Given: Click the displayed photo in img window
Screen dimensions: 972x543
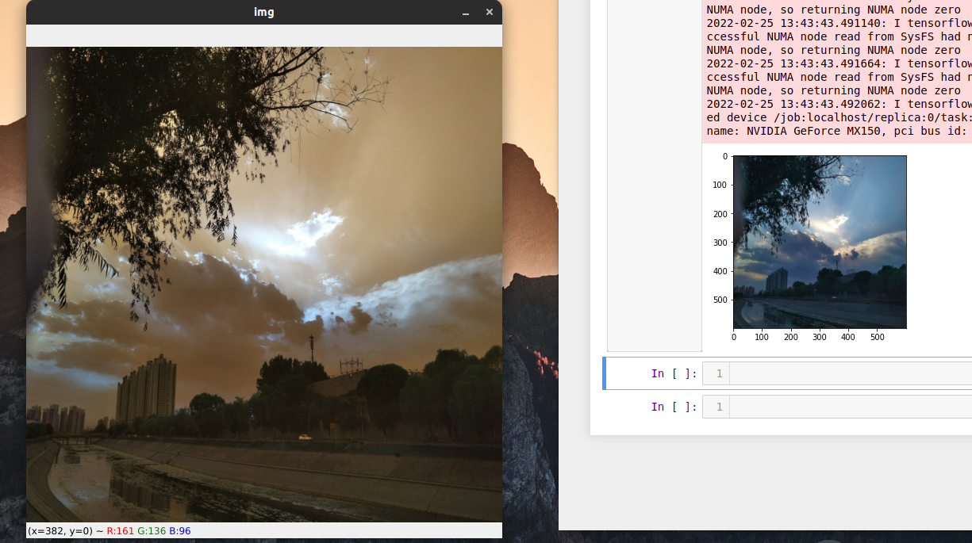Looking at the screenshot, I should [x=264, y=285].
